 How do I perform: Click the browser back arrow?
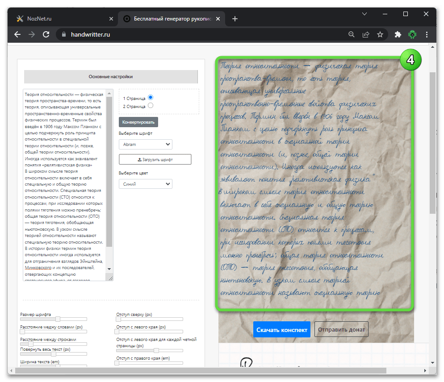click(x=17, y=34)
